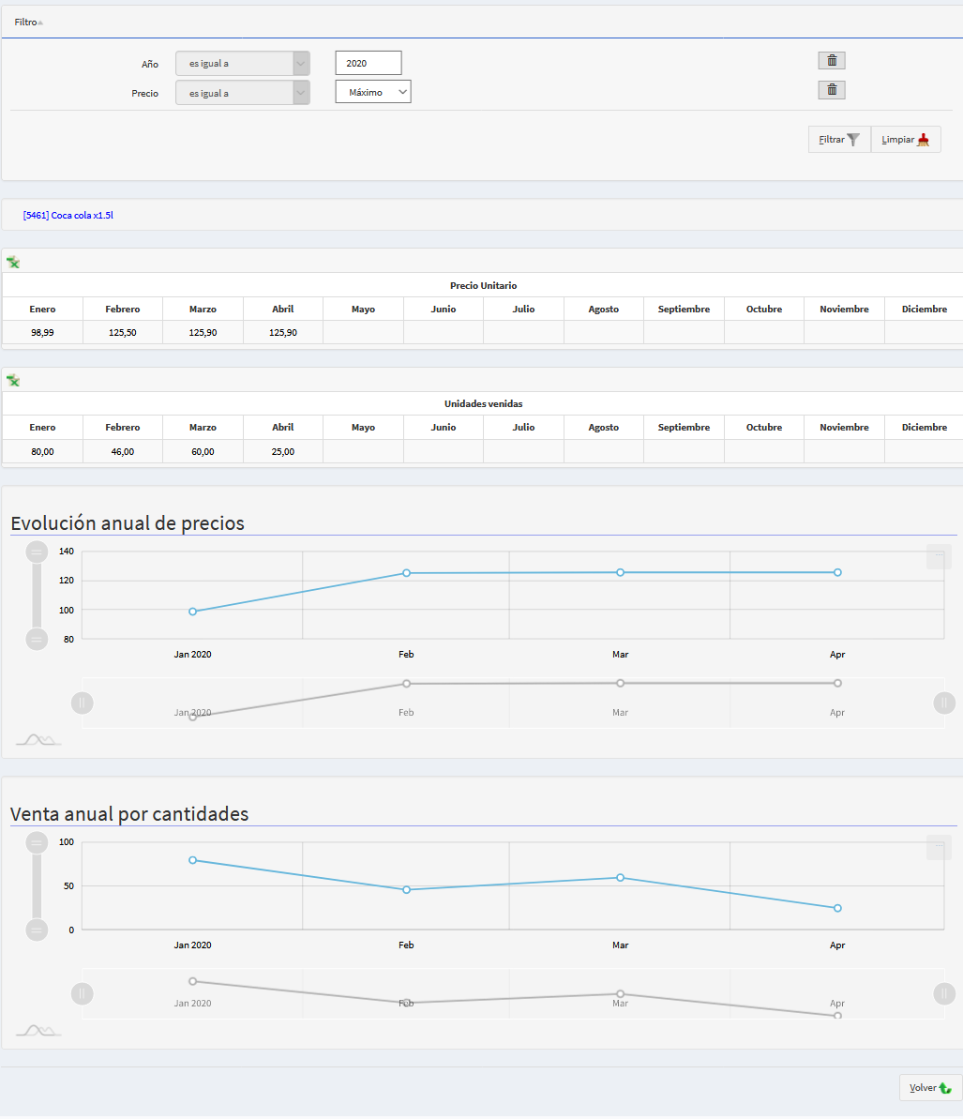963x1119 pixels.
Task: Delete the Año filter row with trash icon
Action: 832,61
